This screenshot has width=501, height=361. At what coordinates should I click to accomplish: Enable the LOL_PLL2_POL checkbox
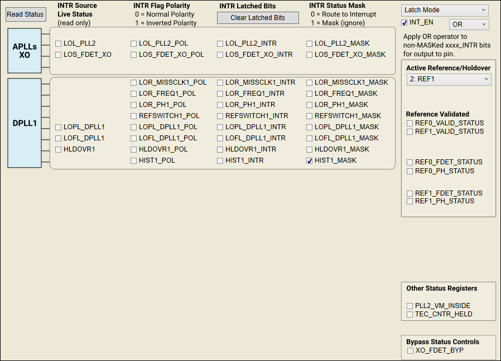point(134,43)
